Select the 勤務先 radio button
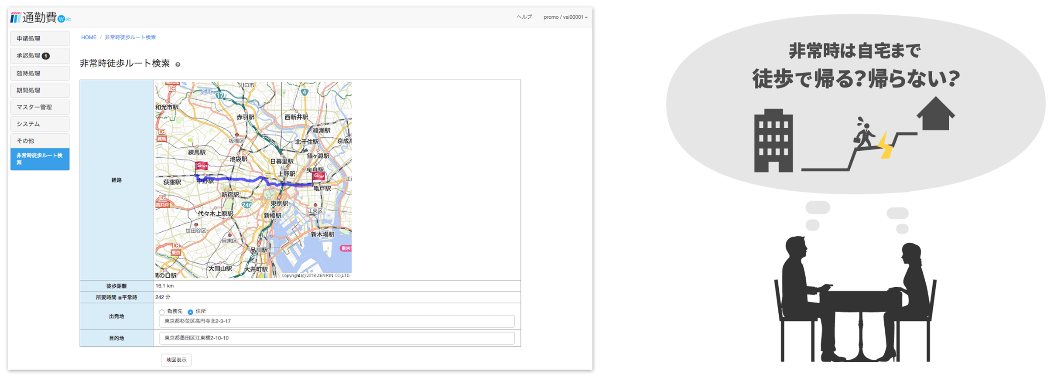This screenshot has width=1054, height=380. pyautogui.click(x=162, y=312)
